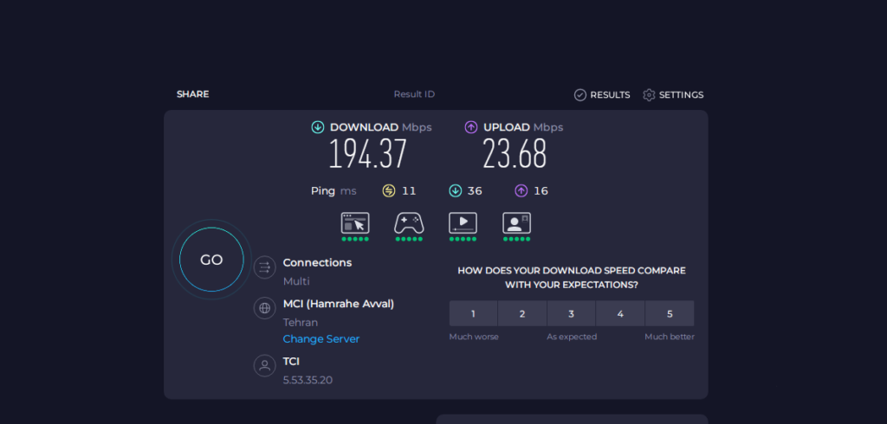The height and width of the screenshot is (424, 887).
Task: Click the video conferencing experience icon
Action: click(516, 222)
